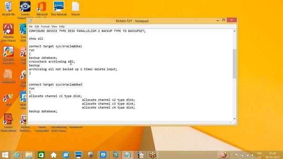Image resolution: width=283 pixels, height=159 pixels.
Task: Open the Format menu in Notepad
Action: point(45,26)
